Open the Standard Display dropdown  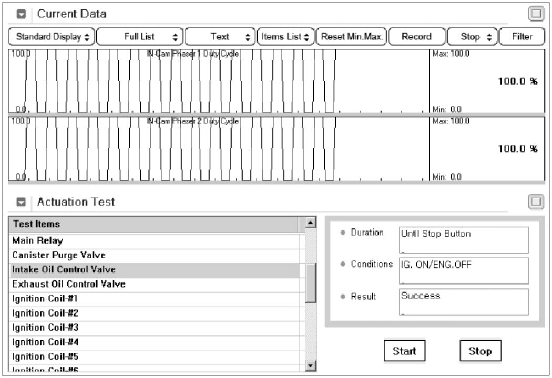coord(52,37)
